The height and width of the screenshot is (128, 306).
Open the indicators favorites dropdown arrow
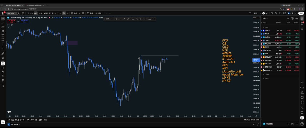(x=79, y=13)
